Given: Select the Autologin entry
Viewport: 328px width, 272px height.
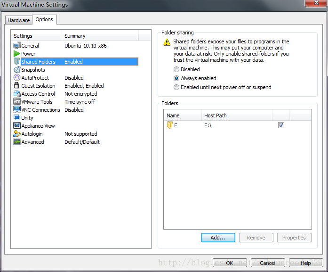Looking at the screenshot, I should pyautogui.click(x=75, y=134).
